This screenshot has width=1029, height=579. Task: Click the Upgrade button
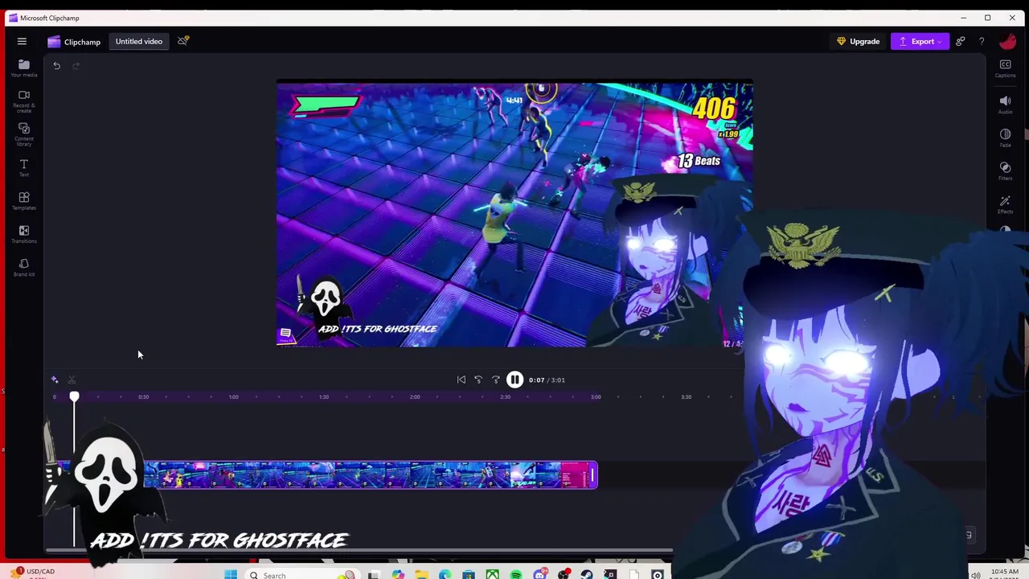(x=859, y=41)
